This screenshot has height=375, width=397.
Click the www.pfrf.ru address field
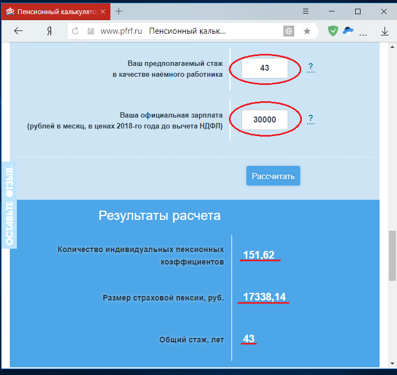(x=121, y=31)
